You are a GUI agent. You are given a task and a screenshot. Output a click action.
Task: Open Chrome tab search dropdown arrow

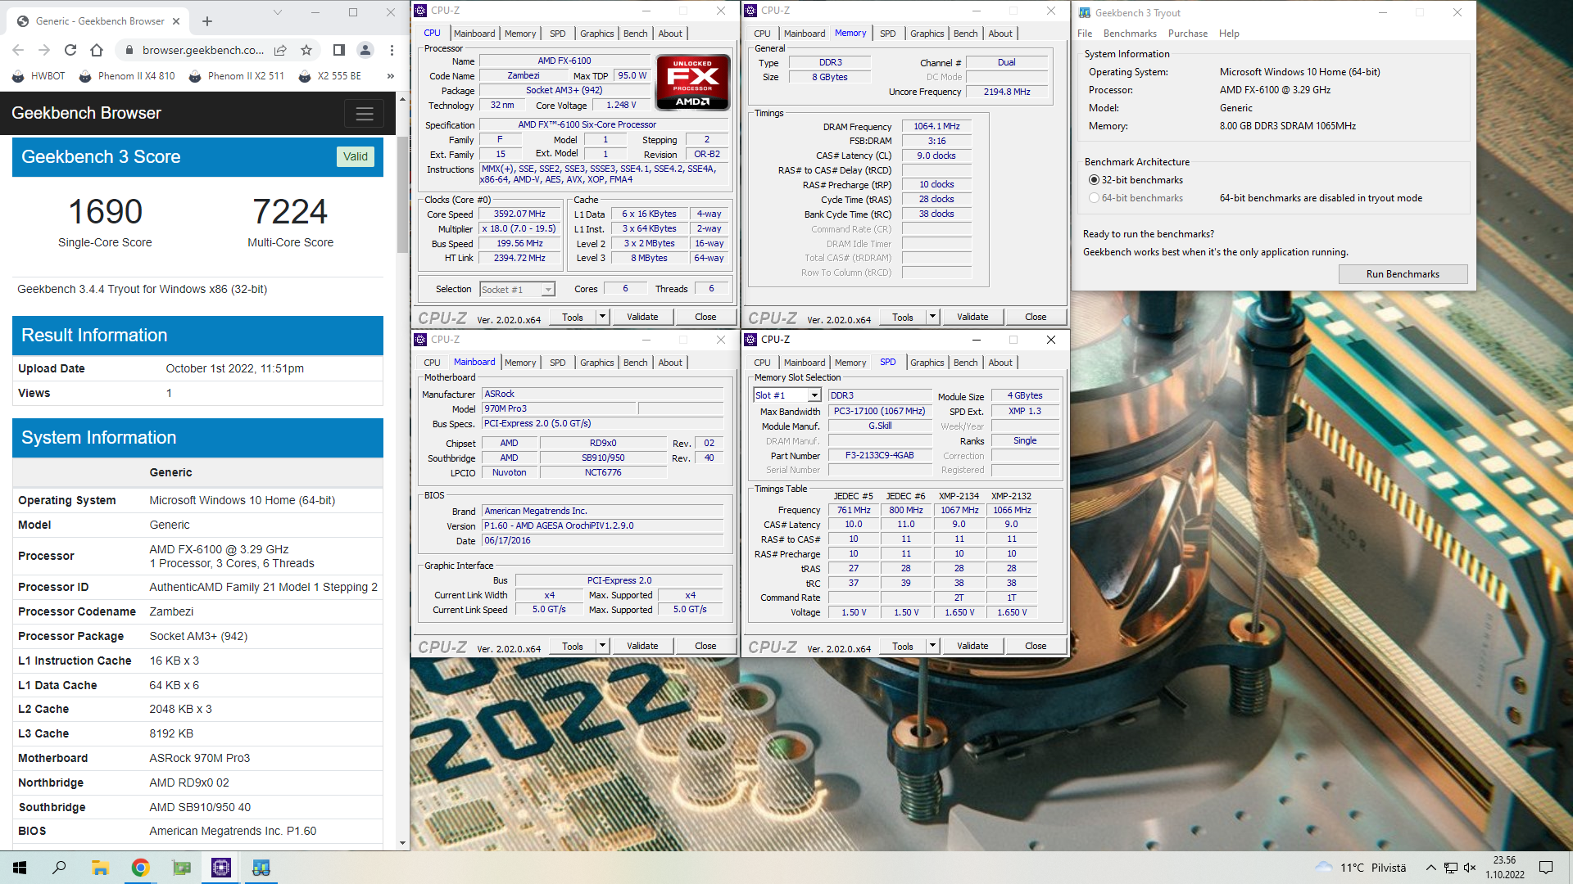(277, 12)
